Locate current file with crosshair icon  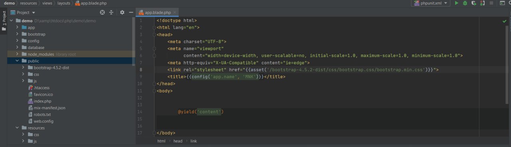click(x=102, y=12)
